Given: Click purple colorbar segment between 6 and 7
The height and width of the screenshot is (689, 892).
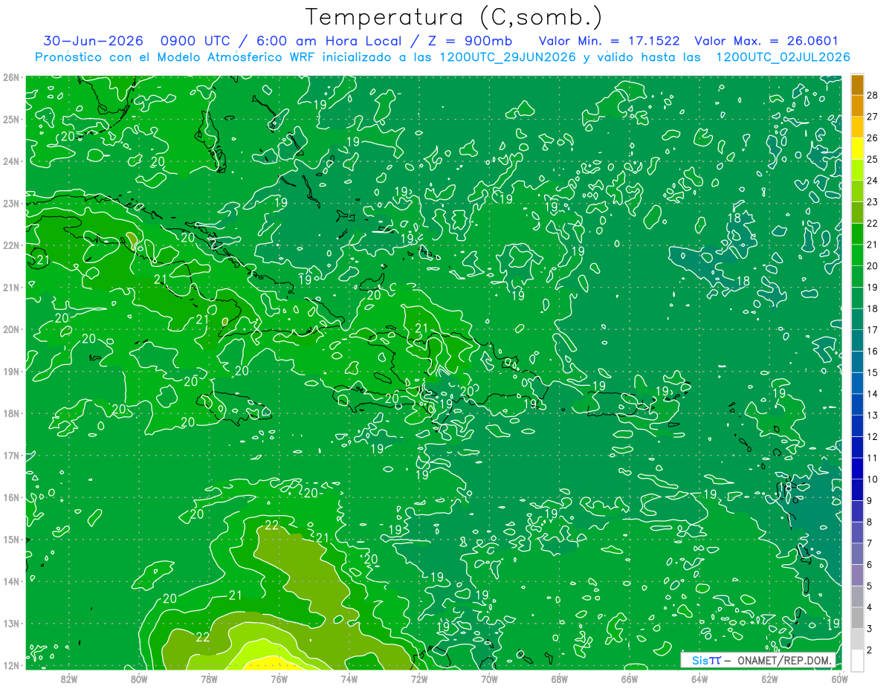Looking at the screenshot, I should [857, 554].
